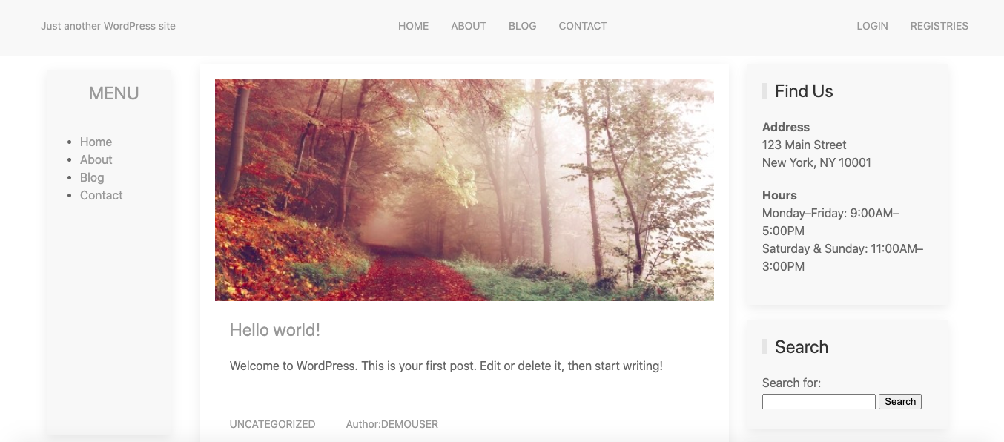Open About from the sidebar MENU list
The image size is (1004, 442).
[96, 159]
